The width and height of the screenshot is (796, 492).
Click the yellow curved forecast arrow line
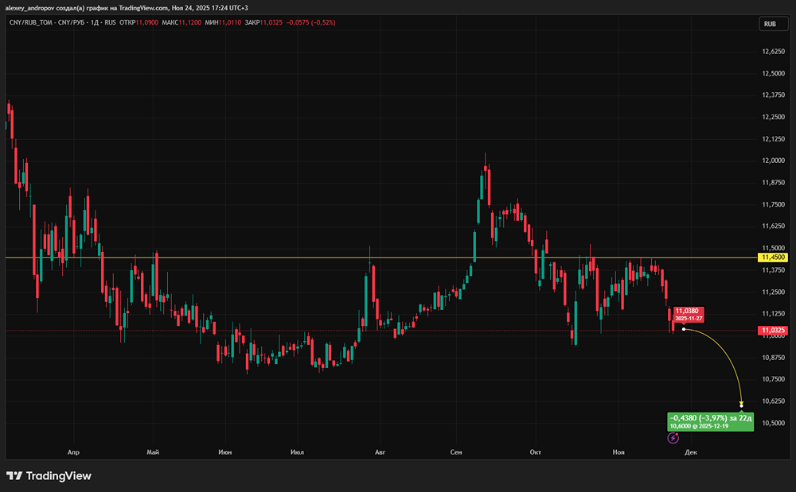click(729, 356)
